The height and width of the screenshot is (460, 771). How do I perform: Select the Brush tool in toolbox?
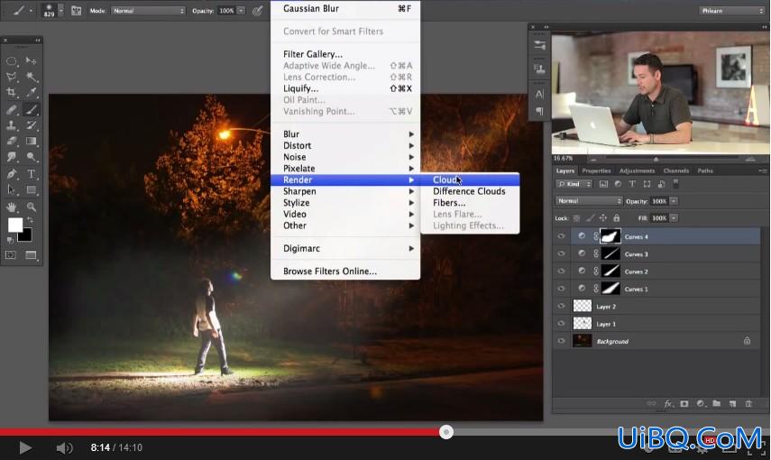tap(31, 109)
